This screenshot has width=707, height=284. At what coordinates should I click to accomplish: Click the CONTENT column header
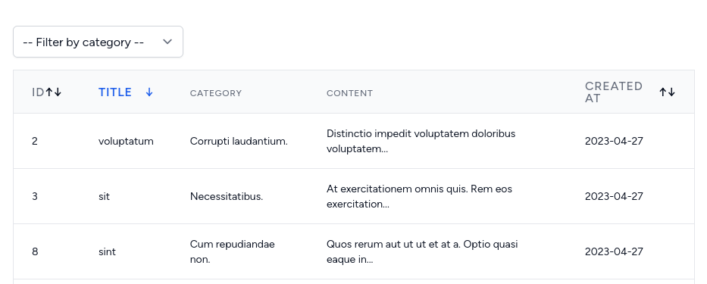(349, 93)
